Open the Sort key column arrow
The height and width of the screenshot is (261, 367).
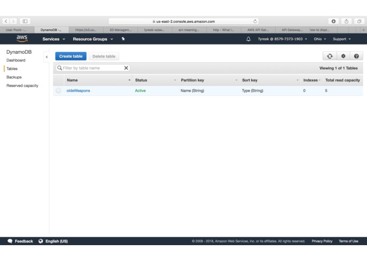297,80
